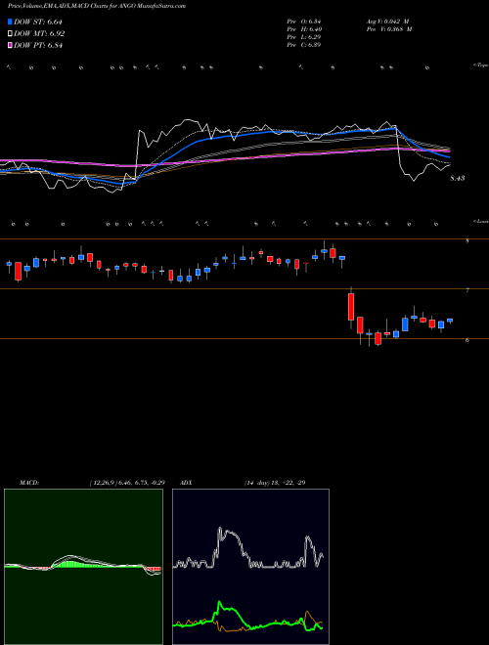
Task: Click the blue DOW ST legend swatch
Action: (x=10, y=21)
